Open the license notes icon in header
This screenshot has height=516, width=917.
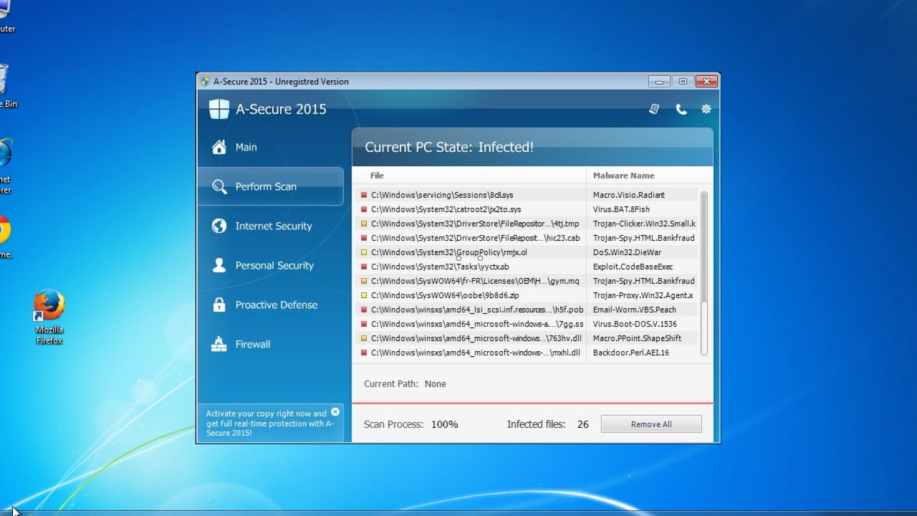[x=653, y=109]
